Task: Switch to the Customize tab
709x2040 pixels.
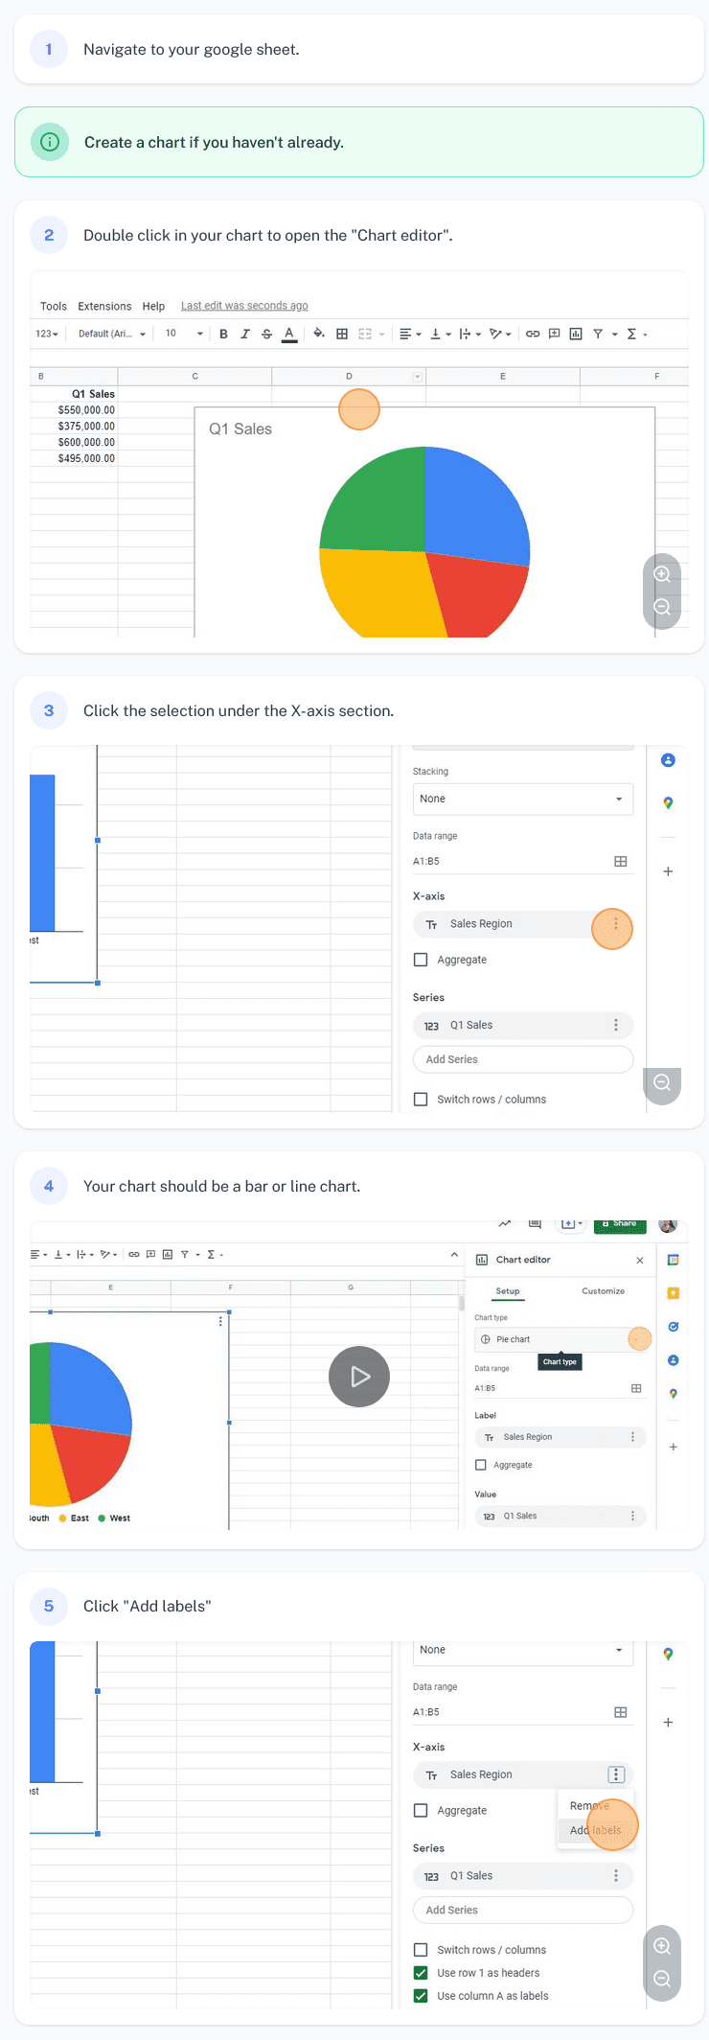Action: tap(603, 1291)
